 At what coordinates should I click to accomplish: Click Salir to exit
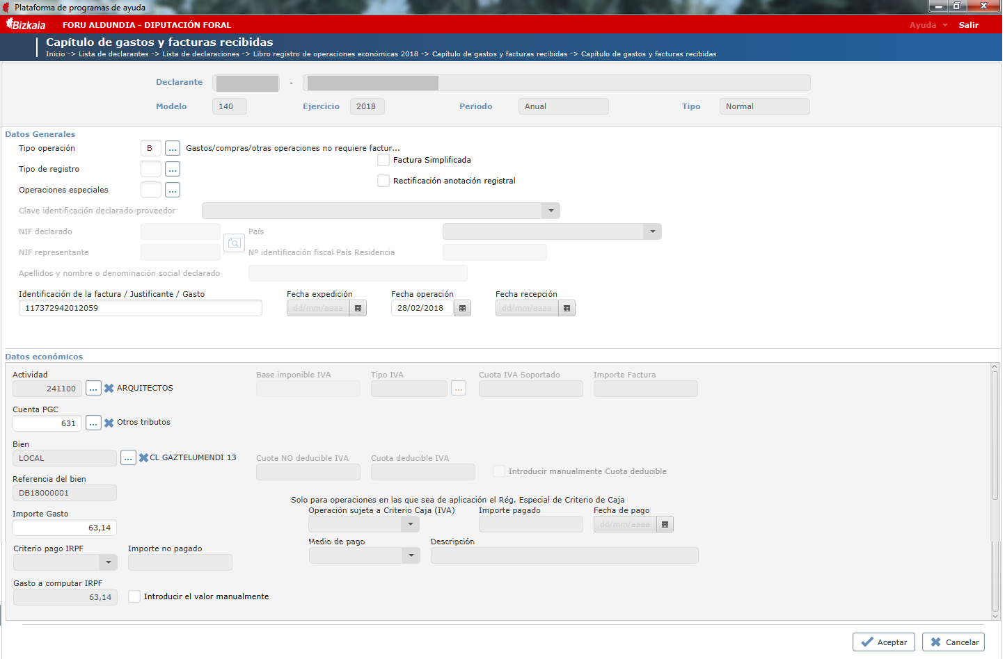click(x=969, y=25)
